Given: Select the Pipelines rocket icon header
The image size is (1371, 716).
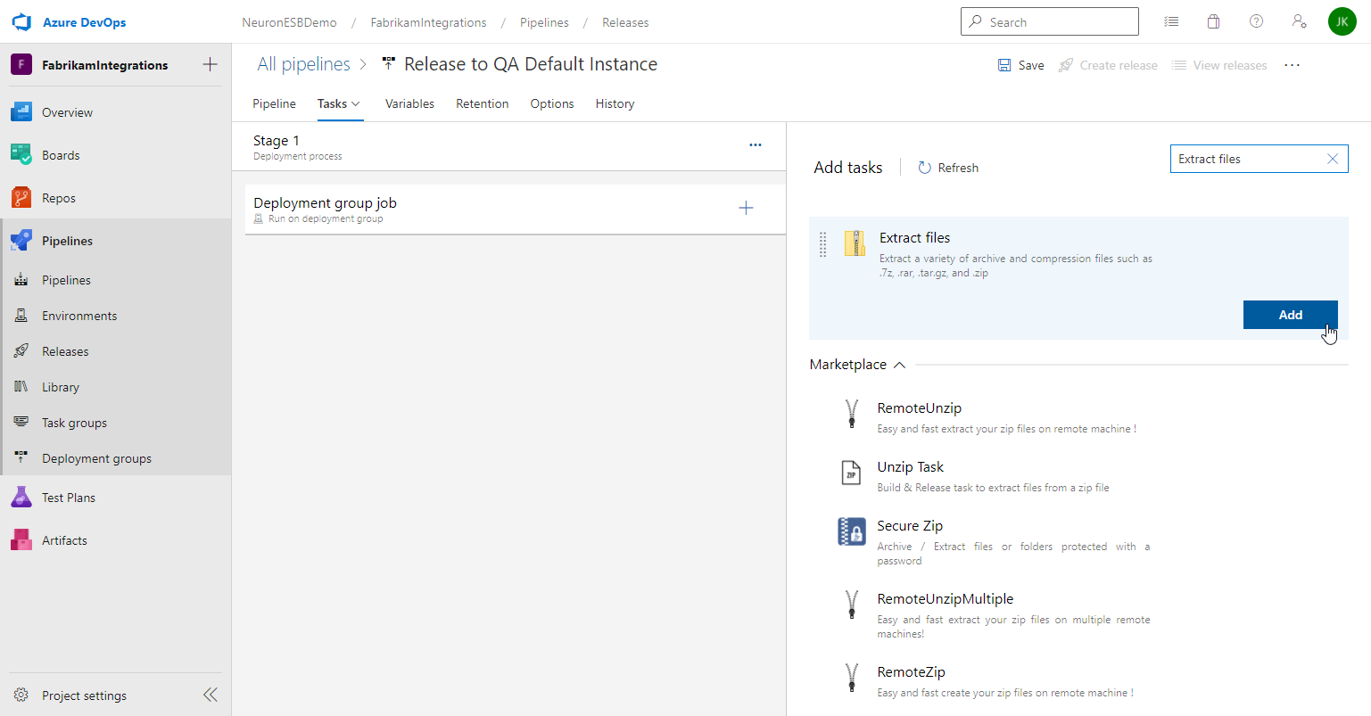Looking at the screenshot, I should click(21, 241).
